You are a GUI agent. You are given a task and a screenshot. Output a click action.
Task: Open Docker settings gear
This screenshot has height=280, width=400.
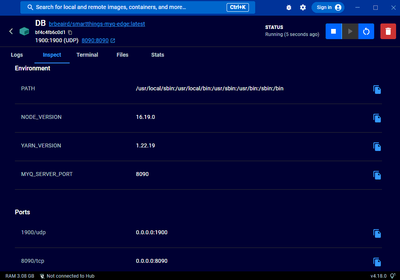click(x=303, y=7)
